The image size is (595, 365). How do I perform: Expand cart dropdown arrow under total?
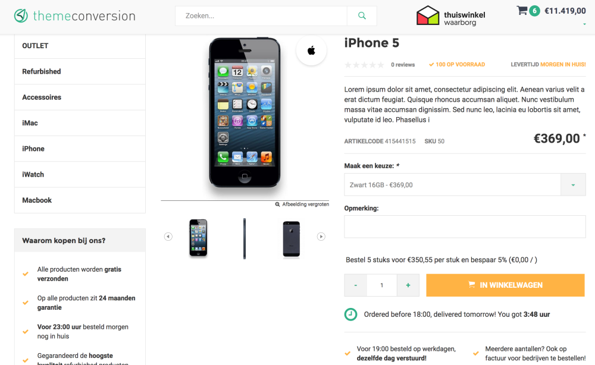click(x=584, y=24)
